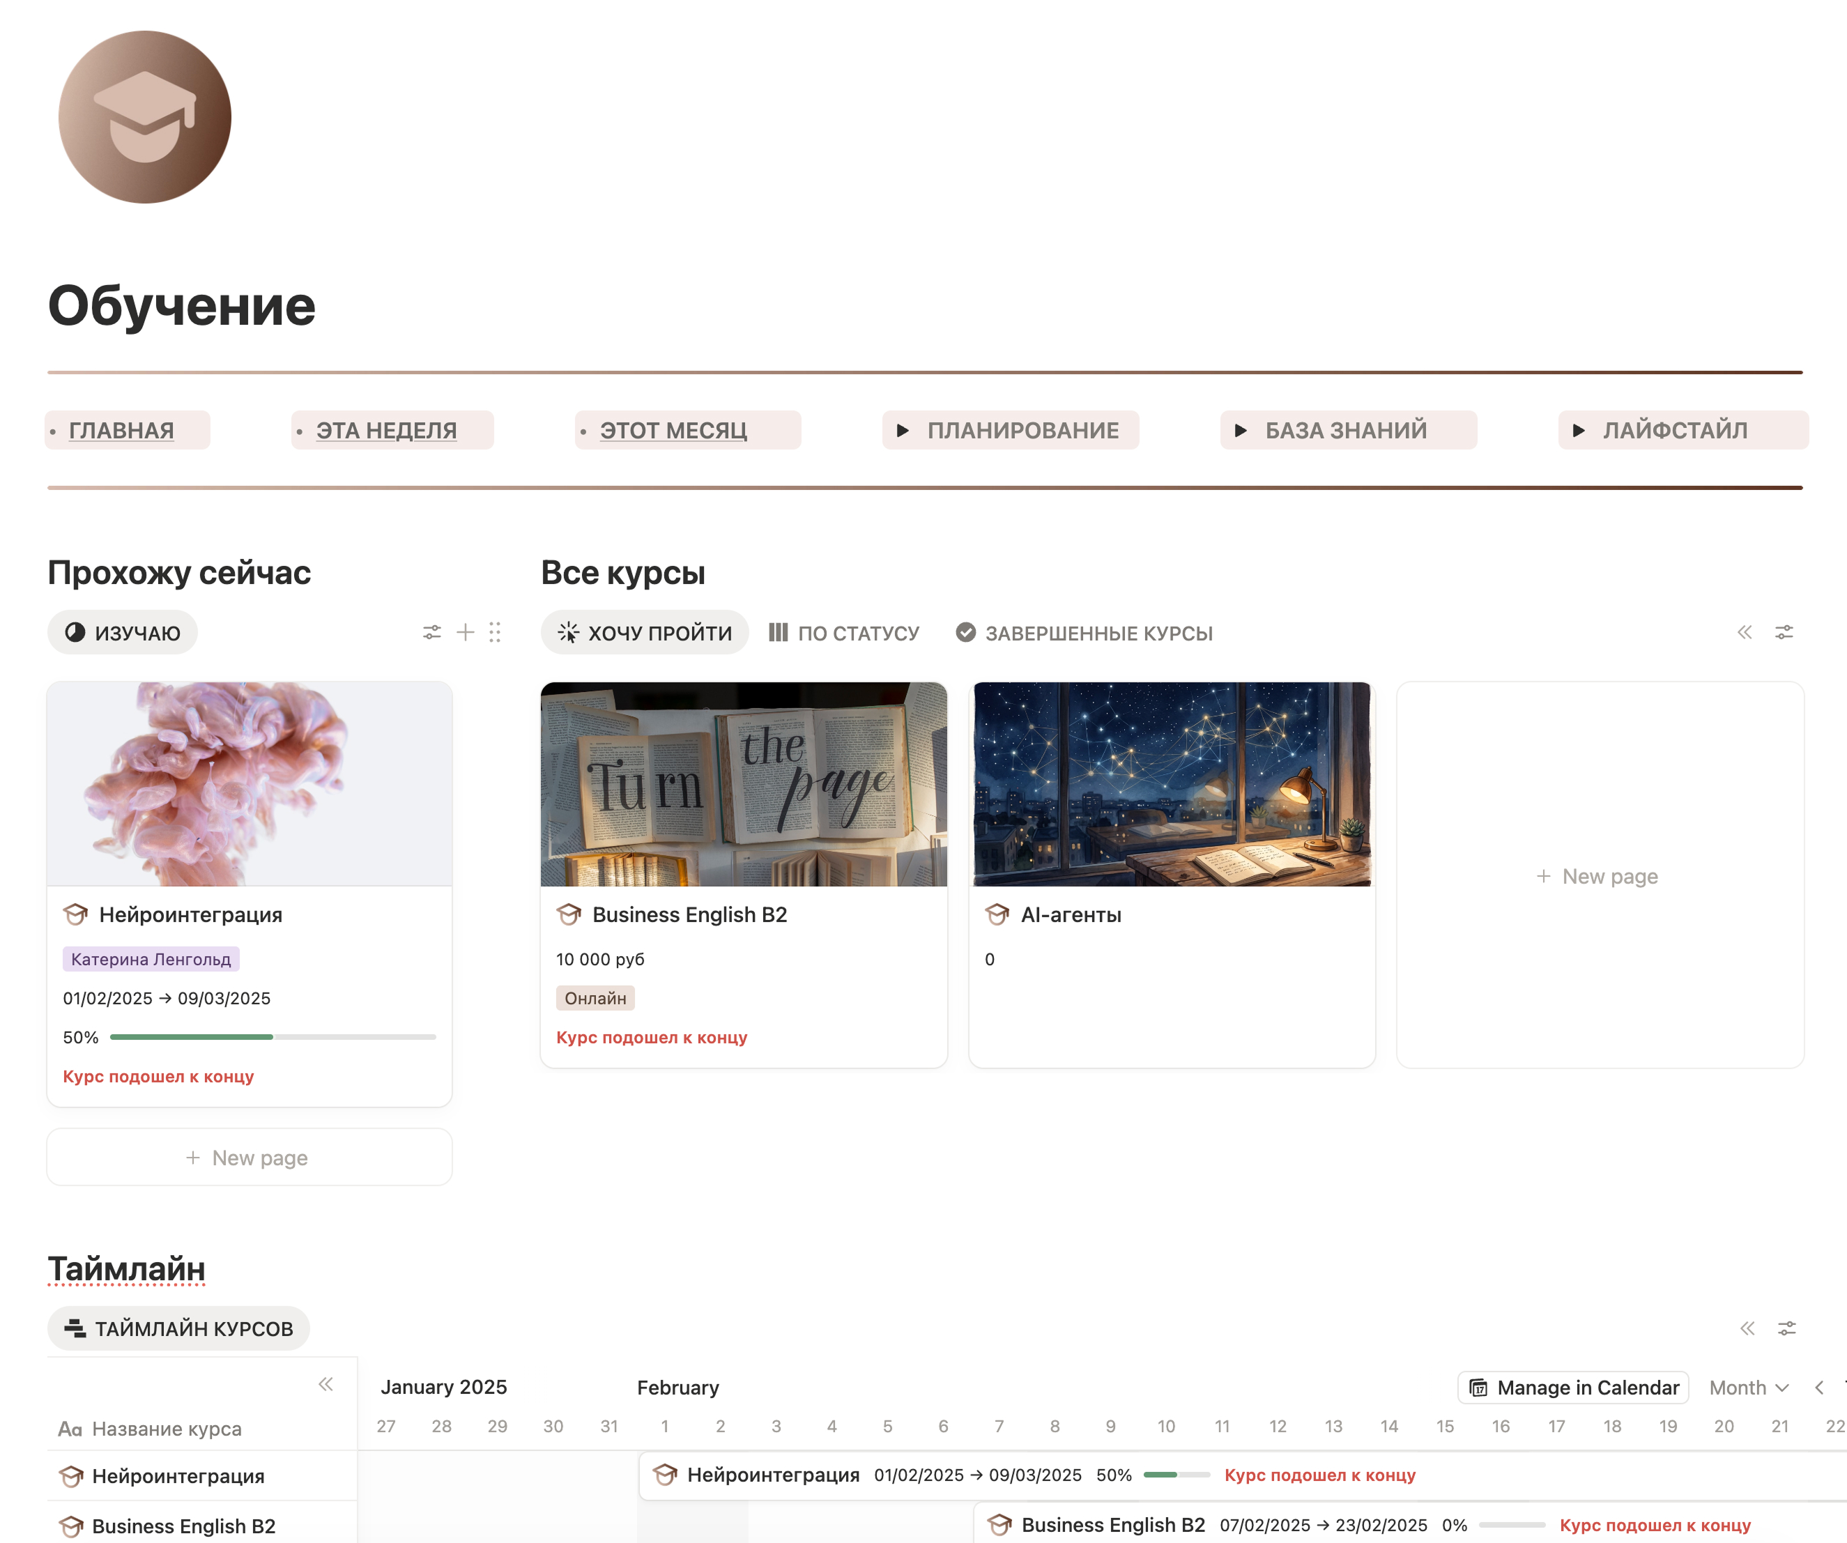Open Business English B2 book cover image

pos(744,784)
